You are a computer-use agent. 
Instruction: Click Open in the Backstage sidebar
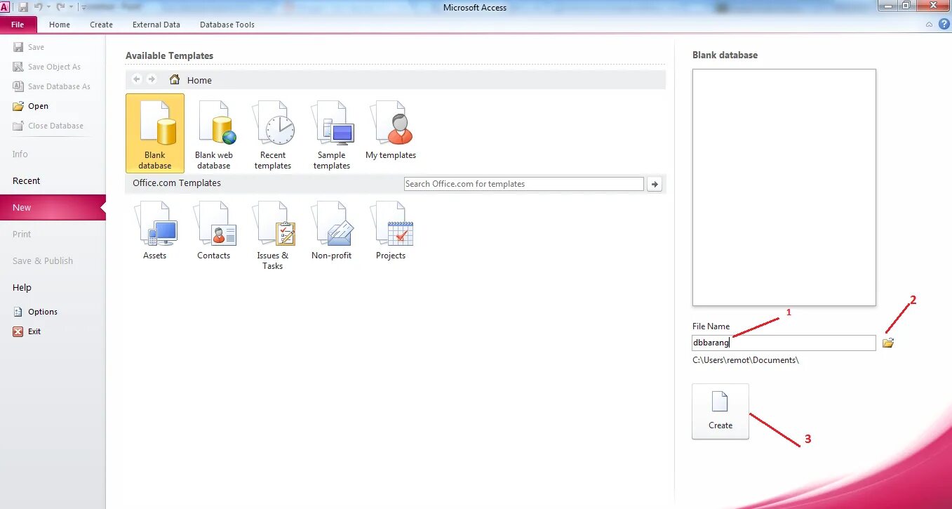(x=31, y=107)
